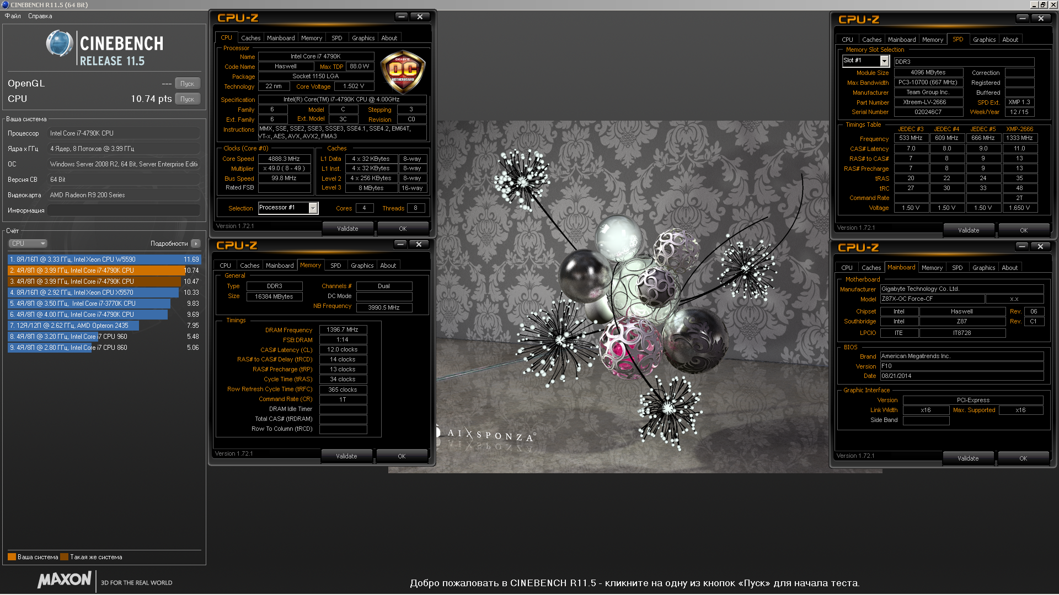Open Caches tab in the Mainboard CPU-Z window
Viewport: 1059px width, 595px height.
click(871, 268)
